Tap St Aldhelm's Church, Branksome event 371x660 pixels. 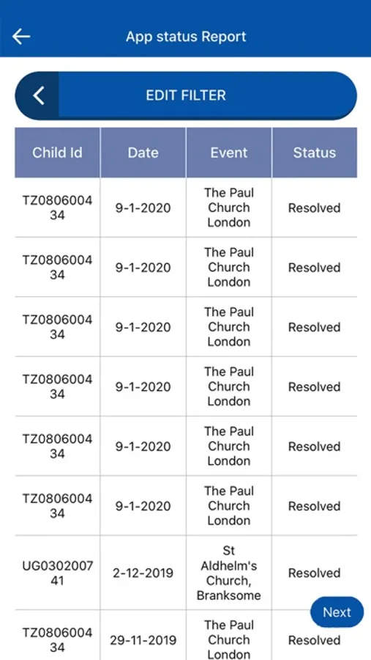click(229, 573)
